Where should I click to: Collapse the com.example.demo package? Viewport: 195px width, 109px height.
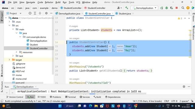point(20,37)
